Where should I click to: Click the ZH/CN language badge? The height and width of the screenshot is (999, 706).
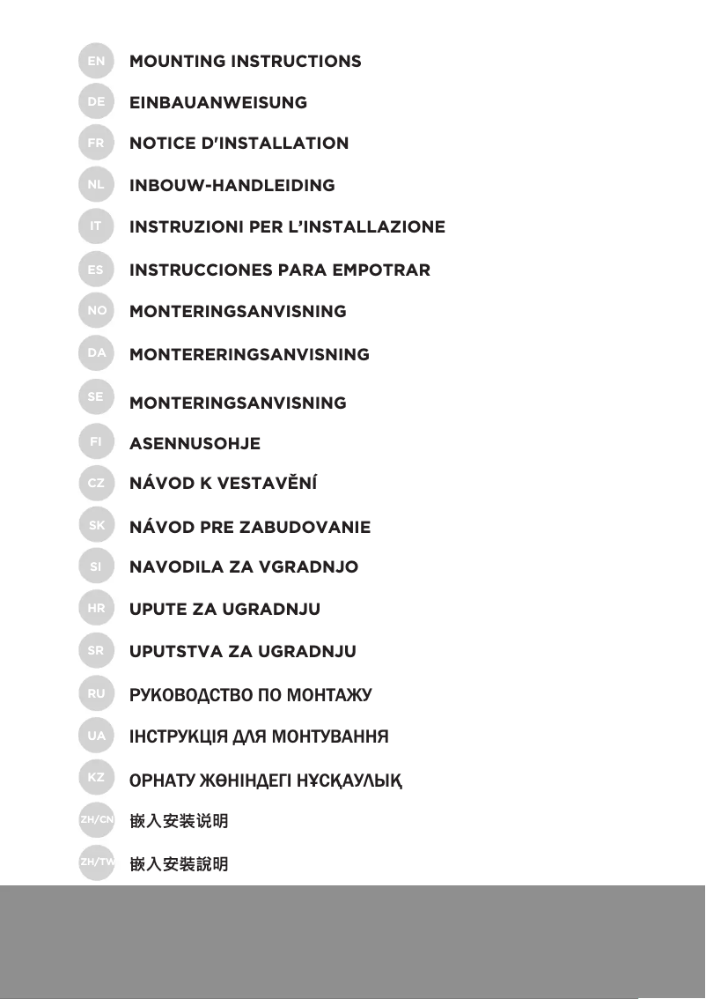click(96, 821)
